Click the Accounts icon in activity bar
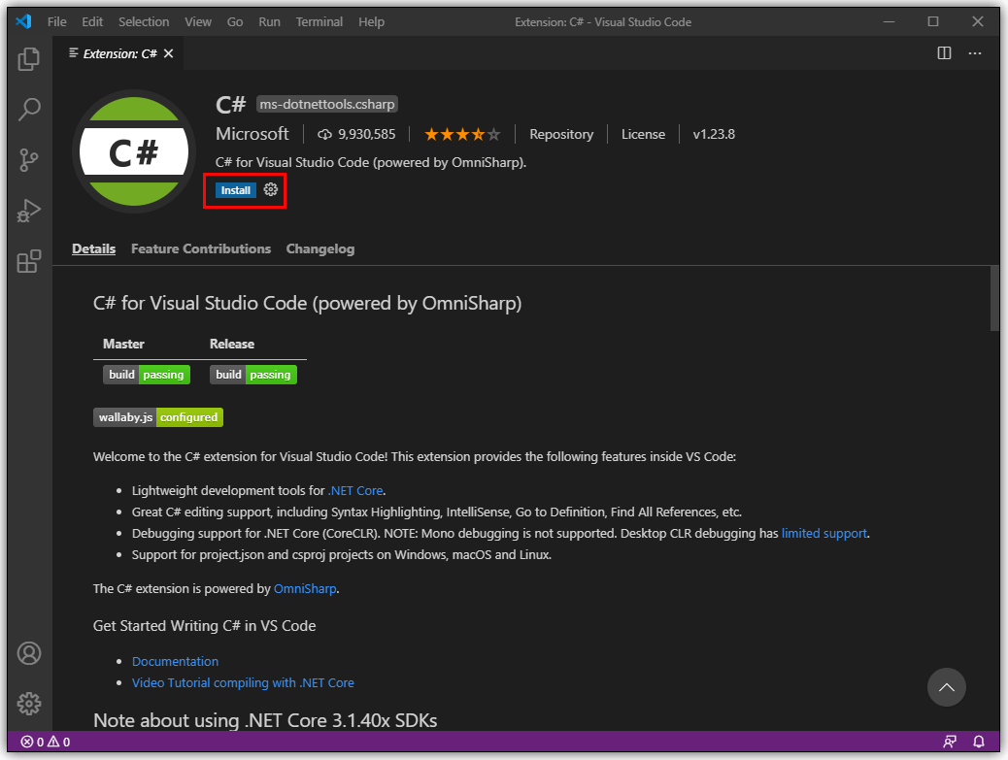Screen dimensions: 1008x760 (29, 652)
